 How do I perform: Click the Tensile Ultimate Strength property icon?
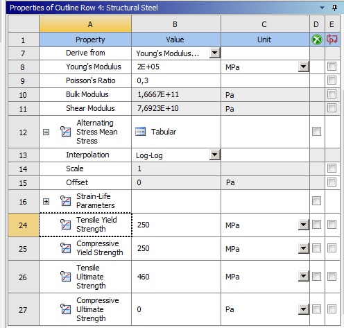coord(65,277)
